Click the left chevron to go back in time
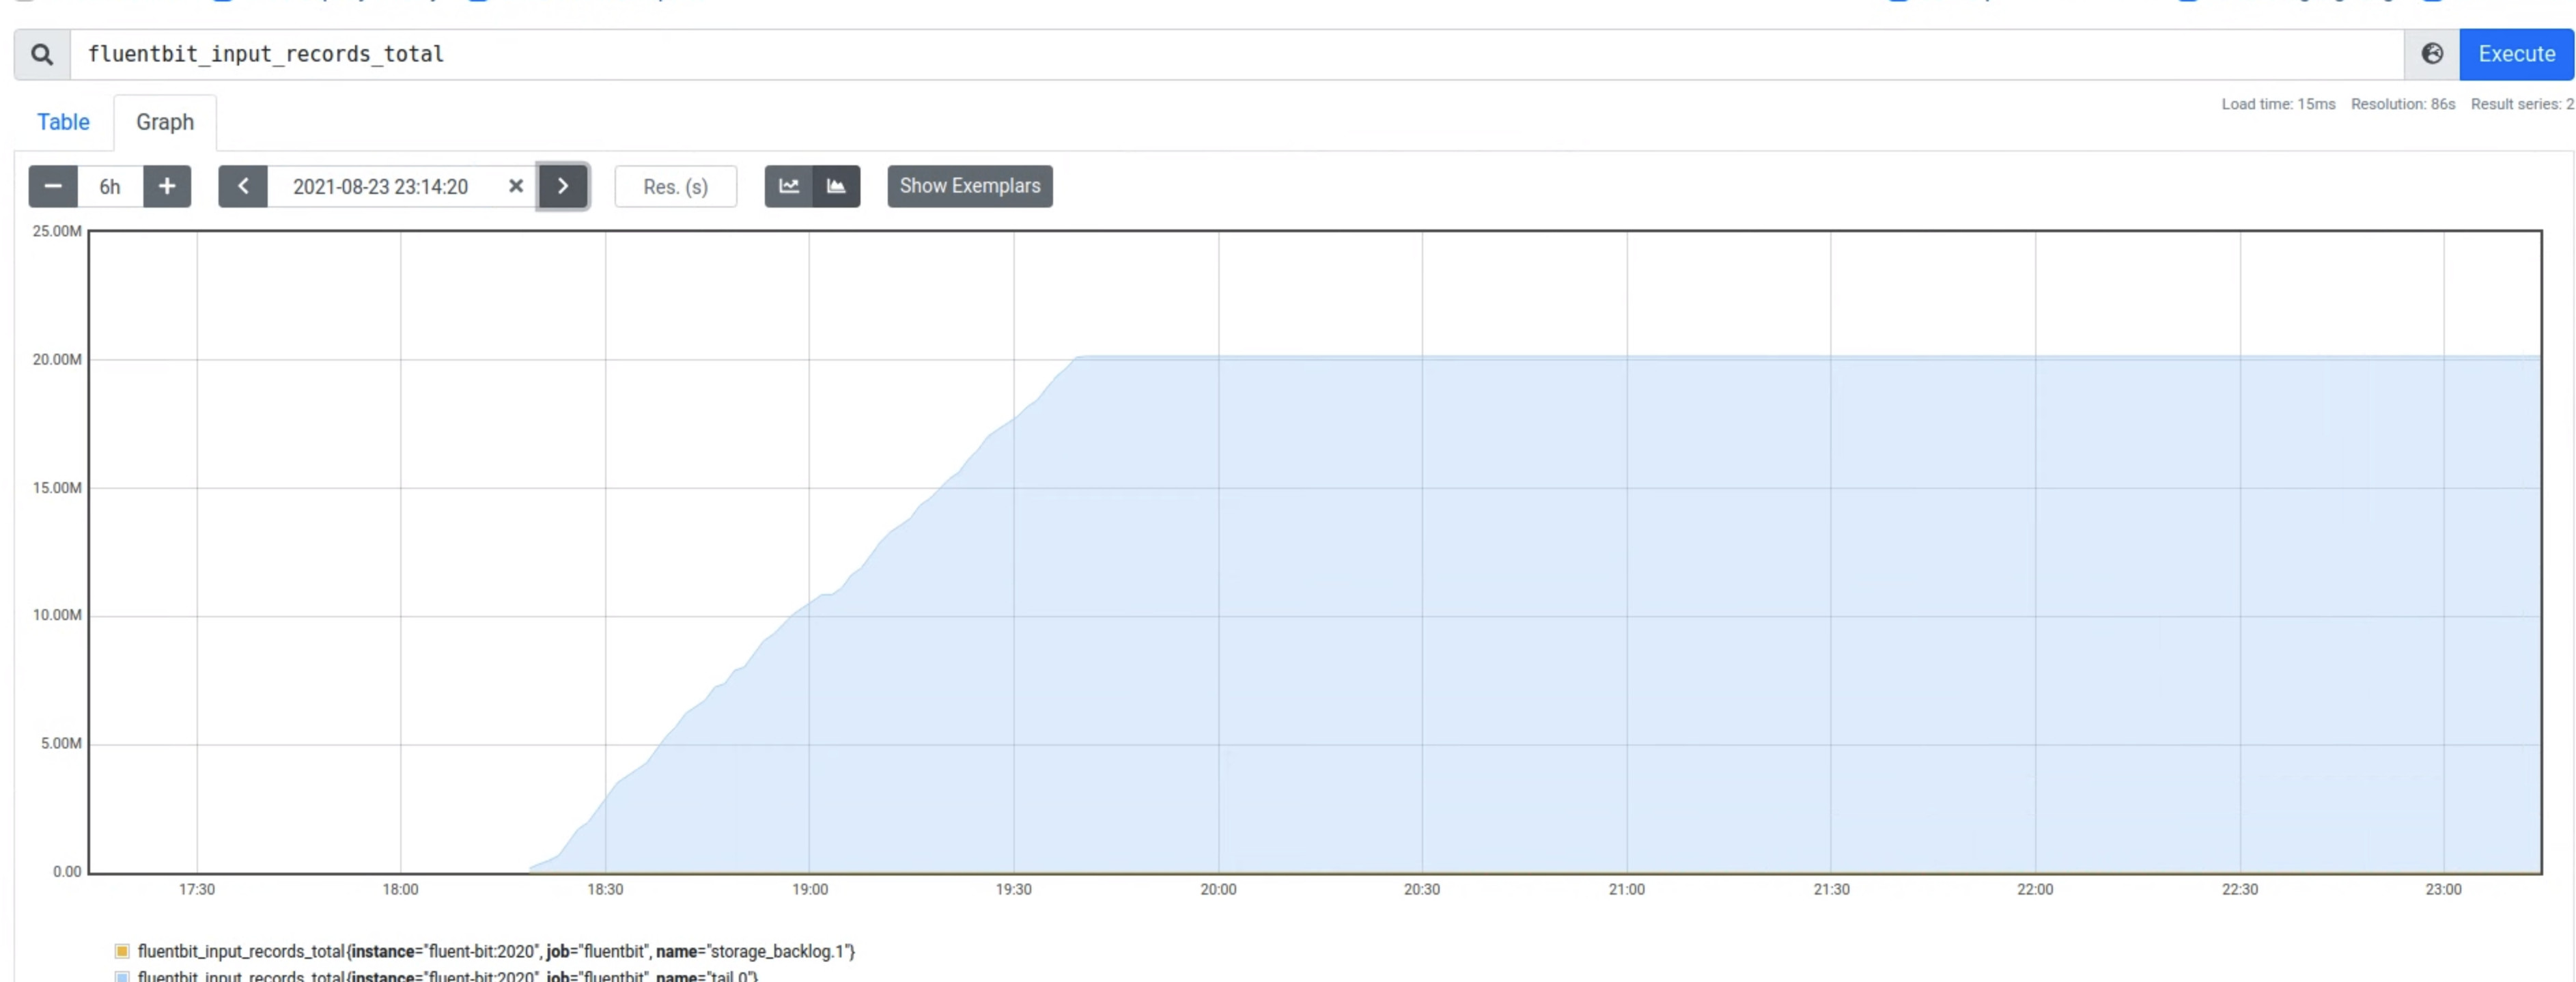This screenshot has width=2576, height=982. point(243,186)
